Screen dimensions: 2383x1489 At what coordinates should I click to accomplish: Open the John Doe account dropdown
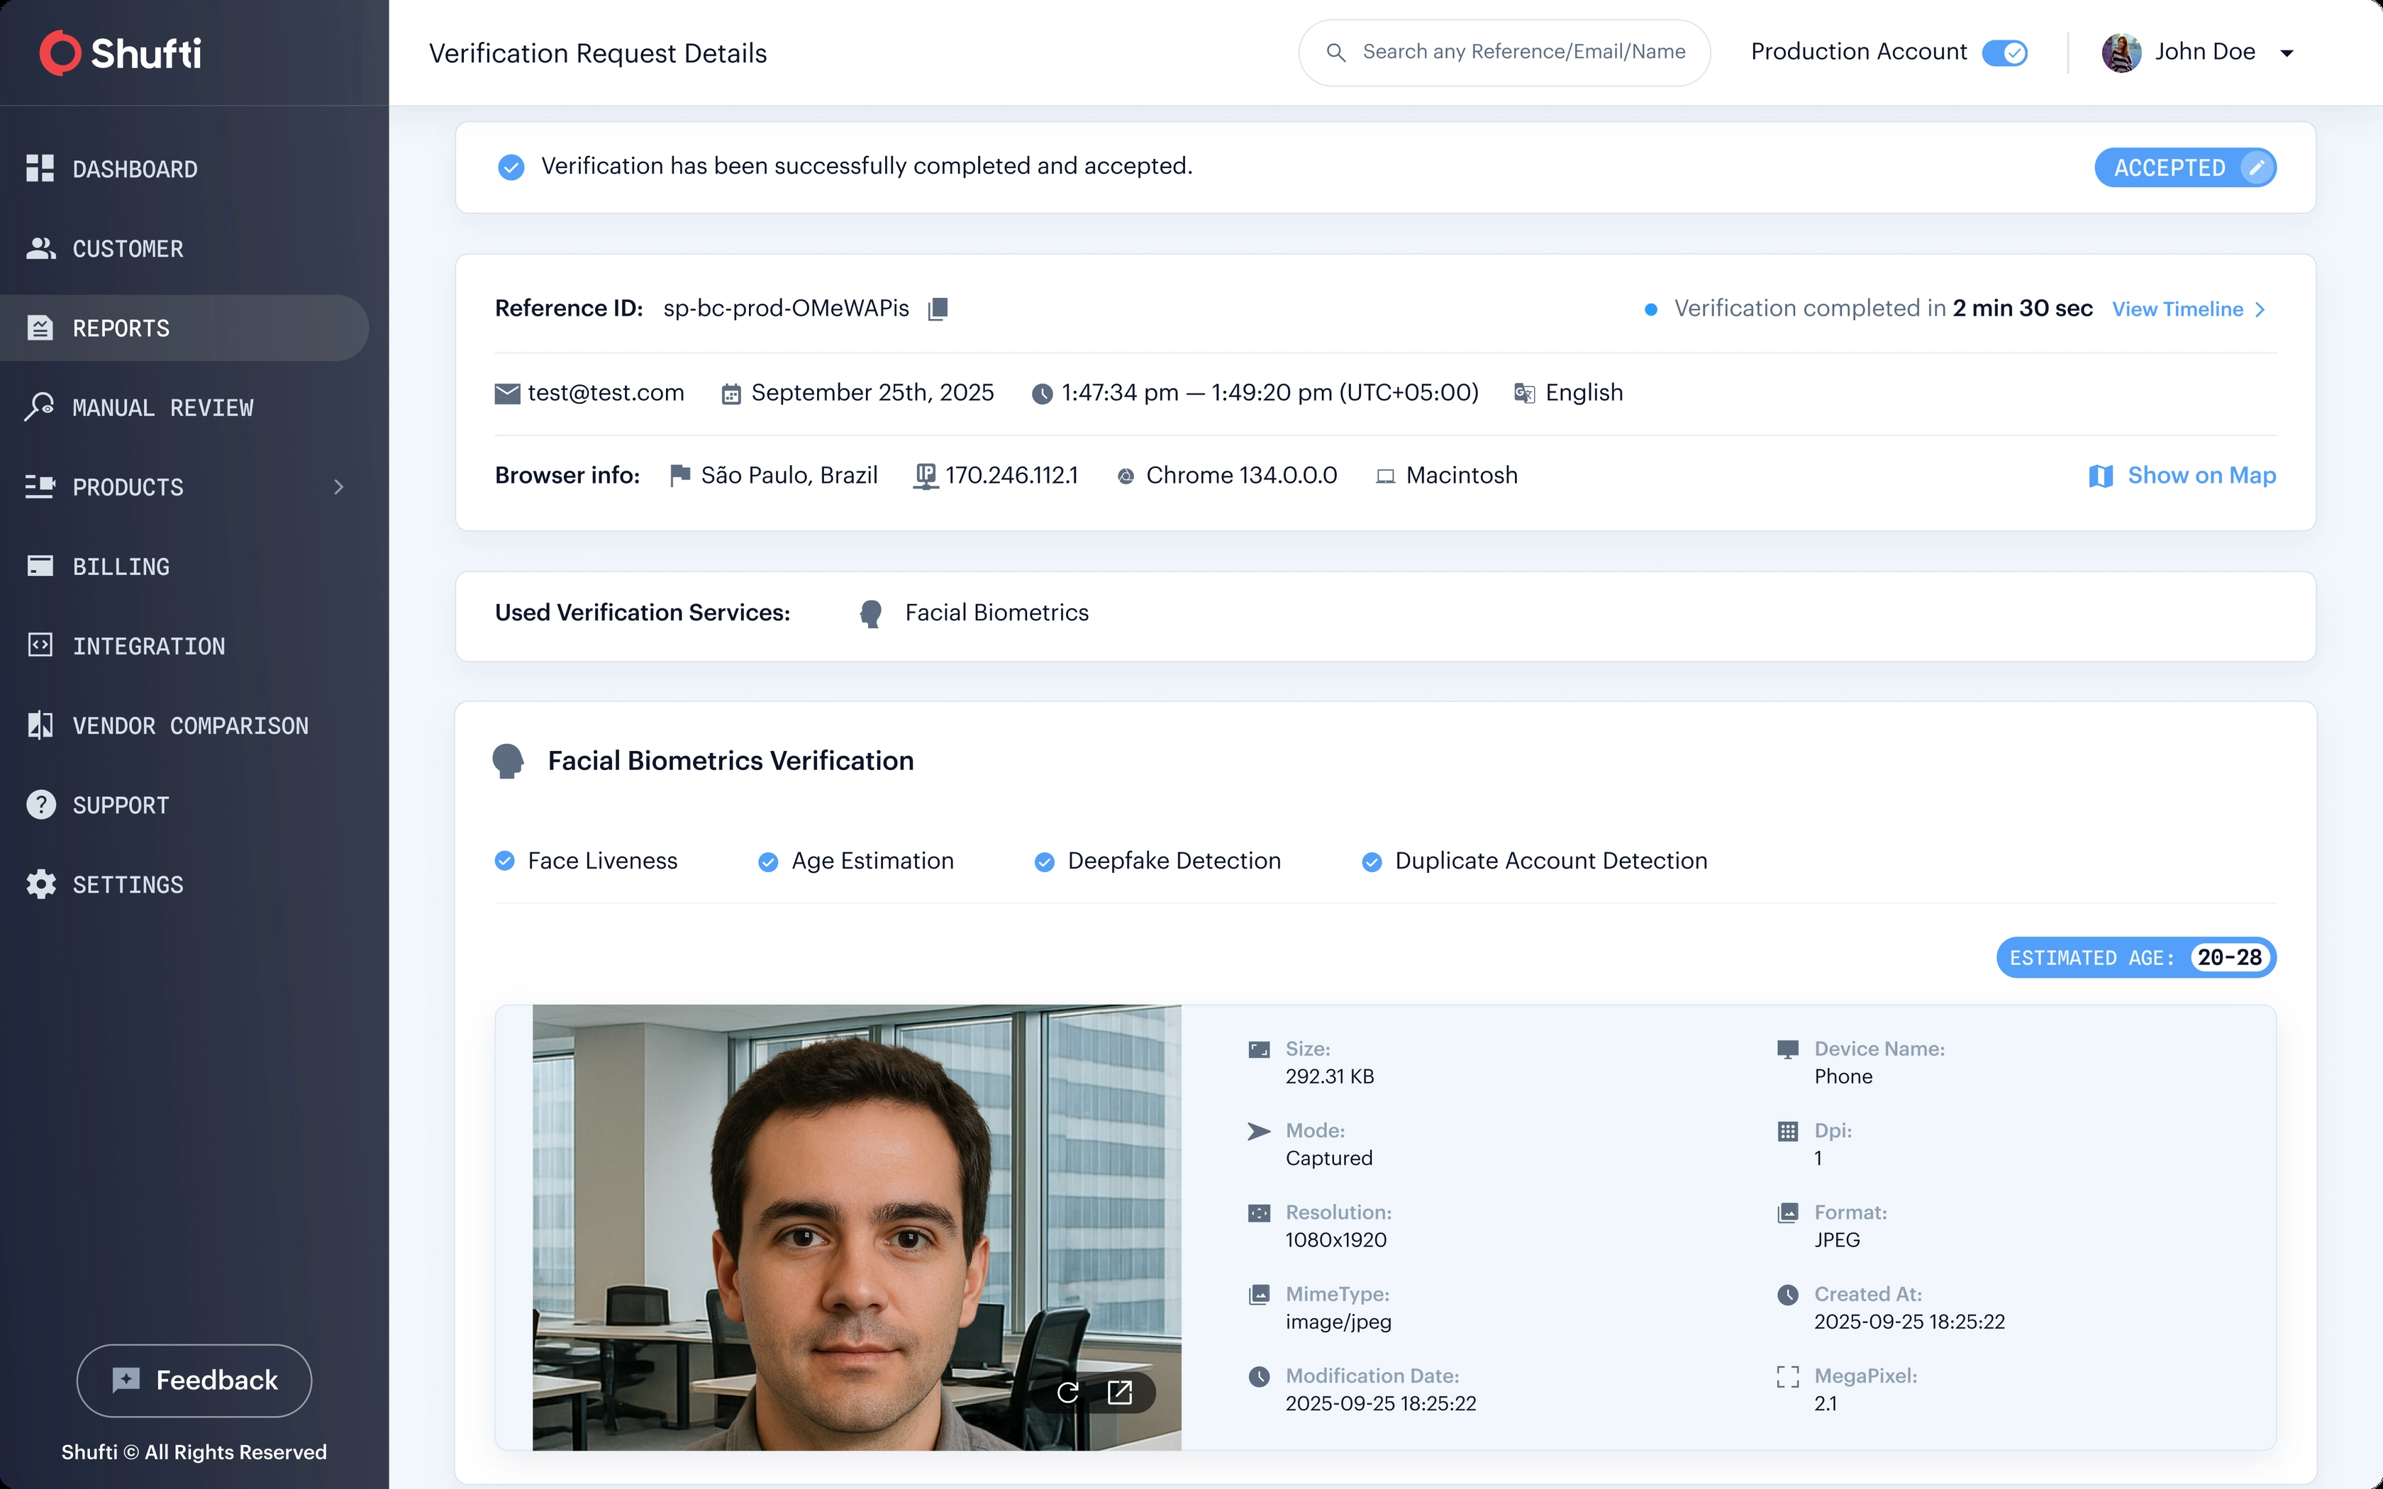[2287, 53]
